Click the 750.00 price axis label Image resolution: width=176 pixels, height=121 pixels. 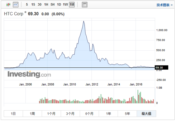pyautogui.click(x=161, y=40)
